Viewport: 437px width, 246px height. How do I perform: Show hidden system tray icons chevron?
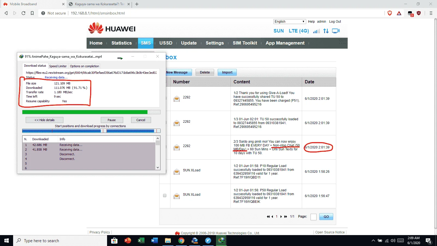pos(373,241)
